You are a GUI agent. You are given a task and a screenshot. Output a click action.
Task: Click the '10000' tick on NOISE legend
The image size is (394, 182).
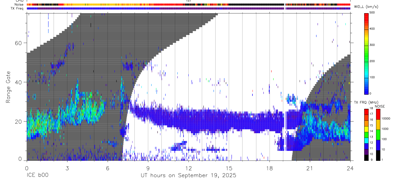point(386,119)
